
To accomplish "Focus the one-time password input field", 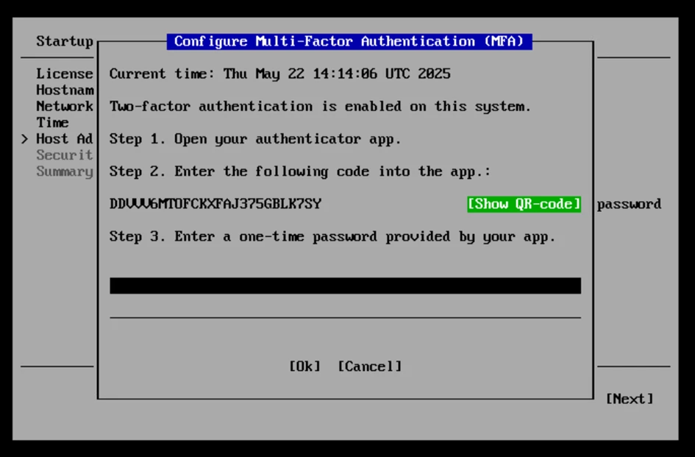I will pos(345,286).
